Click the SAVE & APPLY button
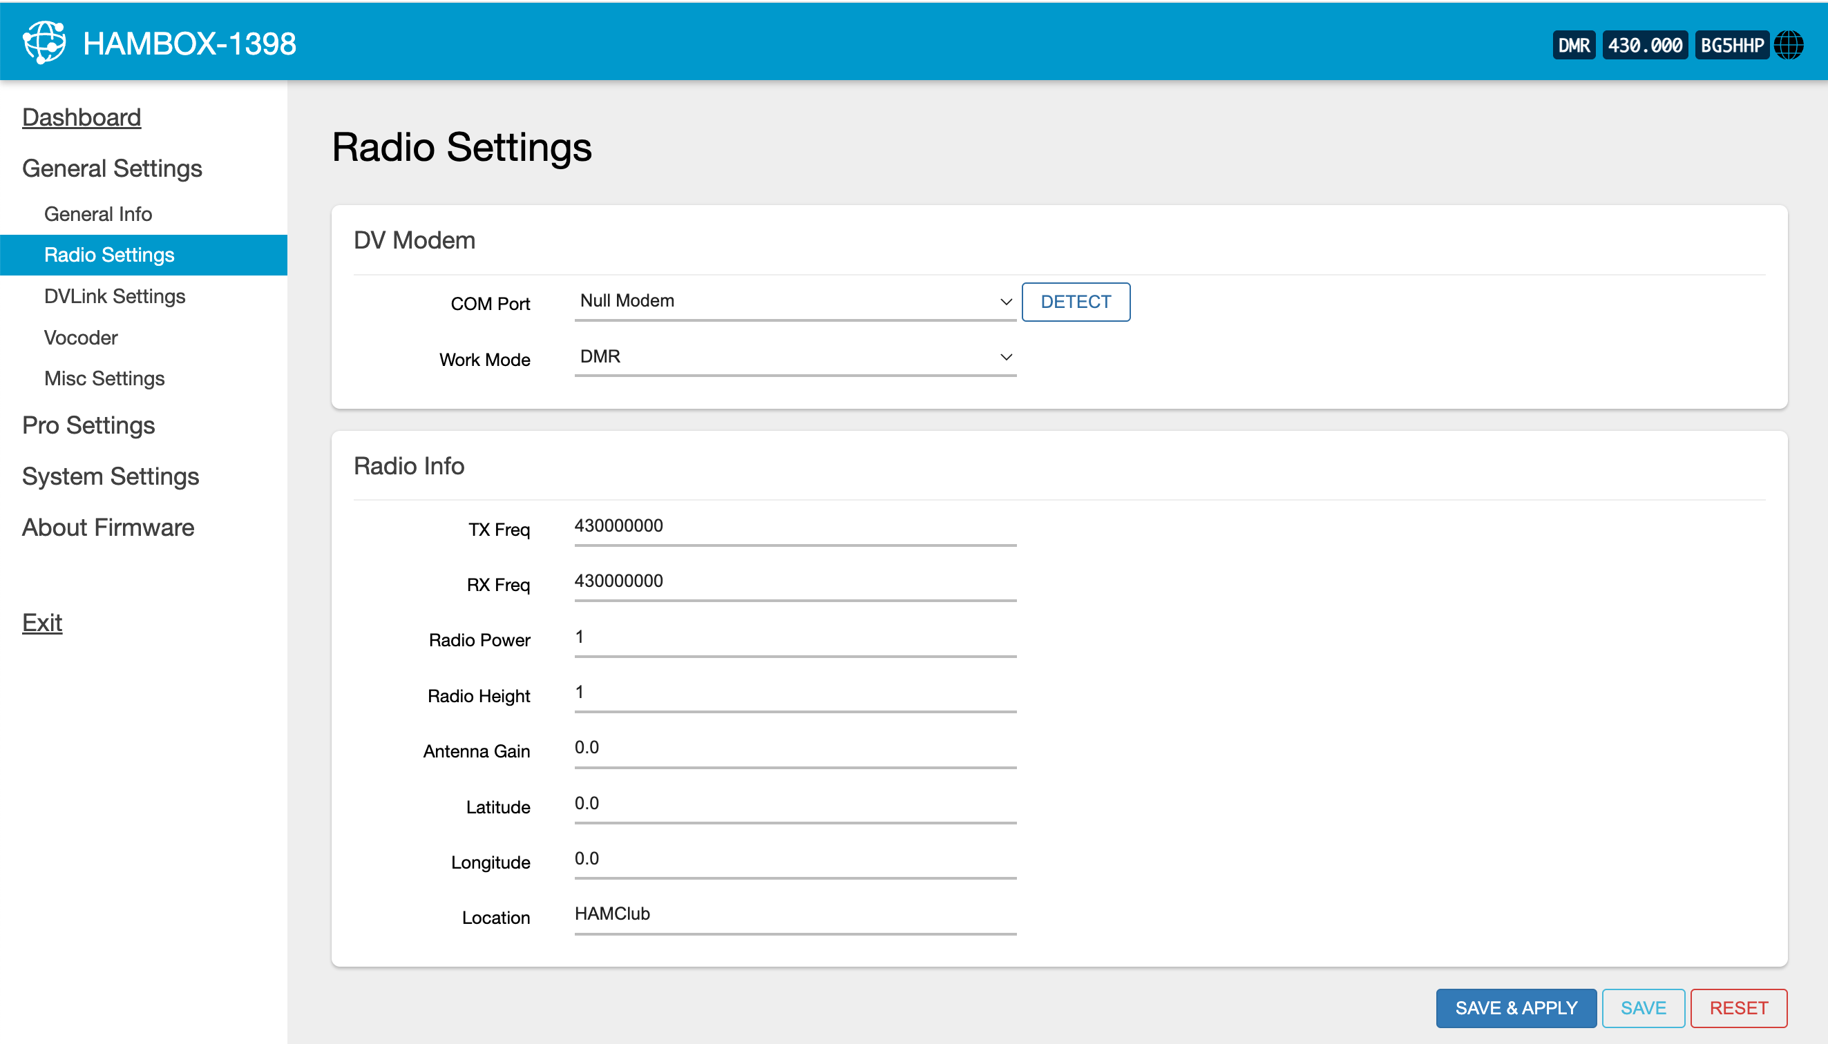Image resolution: width=1828 pixels, height=1044 pixels. point(1516,1007)
